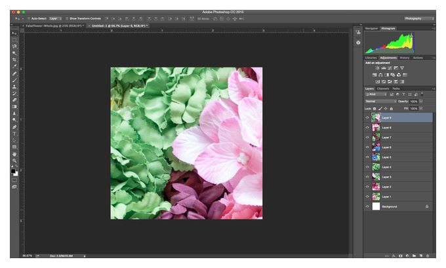Viewport: 446px width, 268px height.
Task: Enable the Auto-Select checkbox
Action: [29, 18]
